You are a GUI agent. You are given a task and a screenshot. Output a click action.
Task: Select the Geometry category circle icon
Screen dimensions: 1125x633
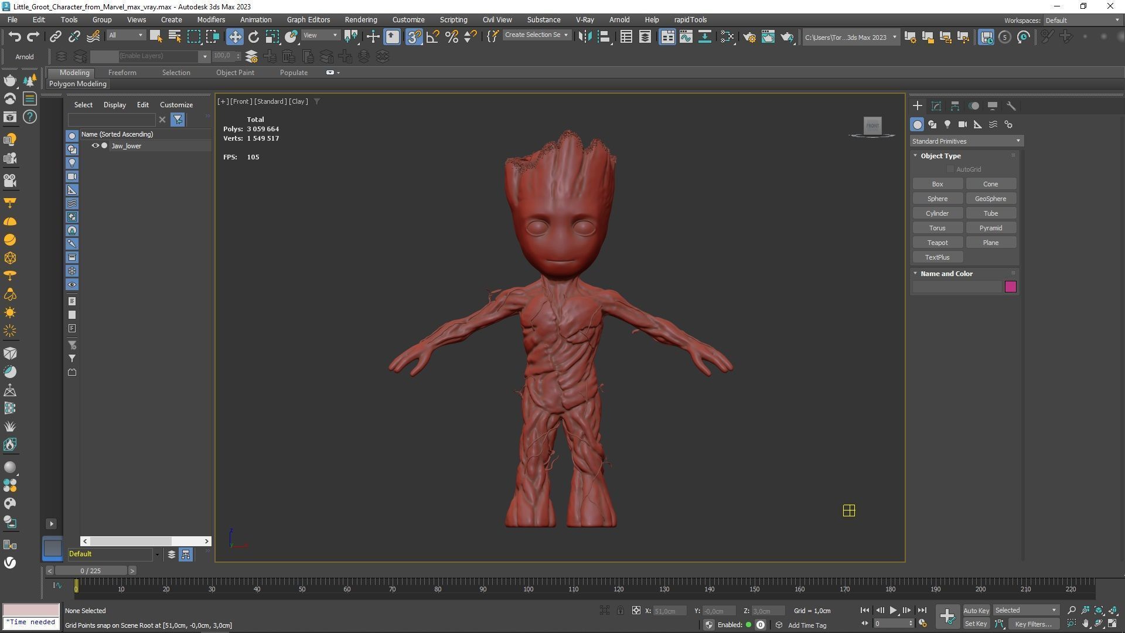(x=918, y=124)
